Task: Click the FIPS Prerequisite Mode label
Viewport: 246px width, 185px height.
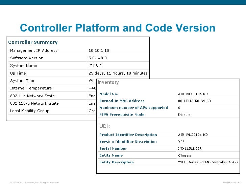Action: pyautogui.click(x=122, y=115)
